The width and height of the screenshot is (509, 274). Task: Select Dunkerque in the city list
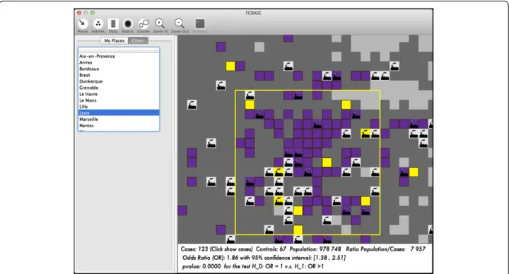(x=119, y=81)
